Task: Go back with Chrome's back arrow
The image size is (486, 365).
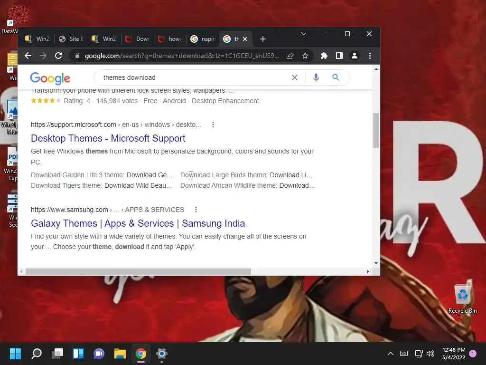Action: pos(28,56)
